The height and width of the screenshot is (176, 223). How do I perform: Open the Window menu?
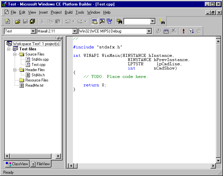93,12
